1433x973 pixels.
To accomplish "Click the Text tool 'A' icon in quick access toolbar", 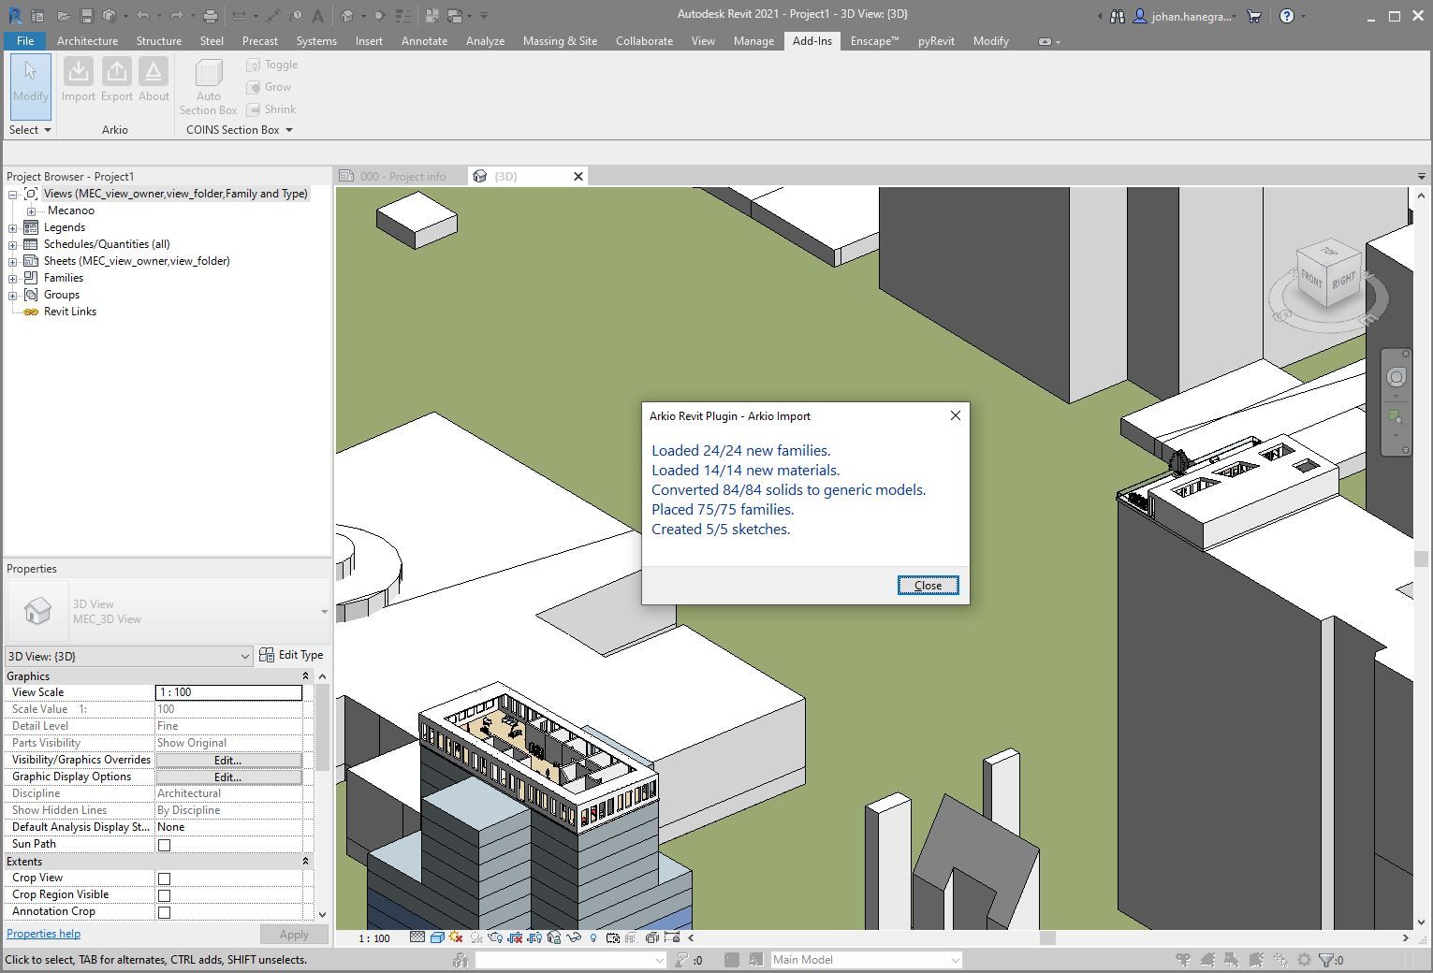I will 317,16.
